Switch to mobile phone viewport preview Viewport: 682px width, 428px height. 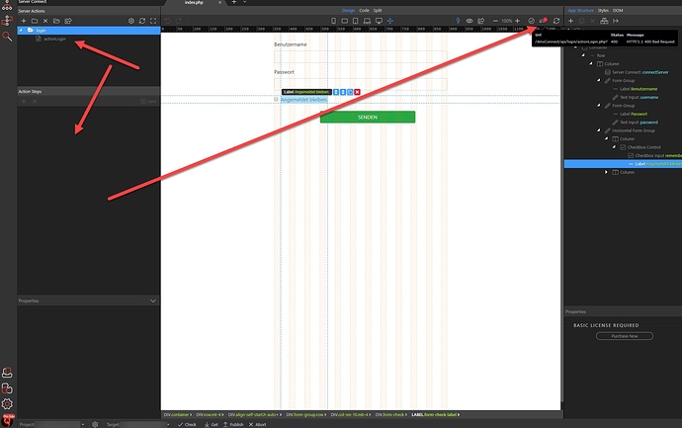point(334,21)
